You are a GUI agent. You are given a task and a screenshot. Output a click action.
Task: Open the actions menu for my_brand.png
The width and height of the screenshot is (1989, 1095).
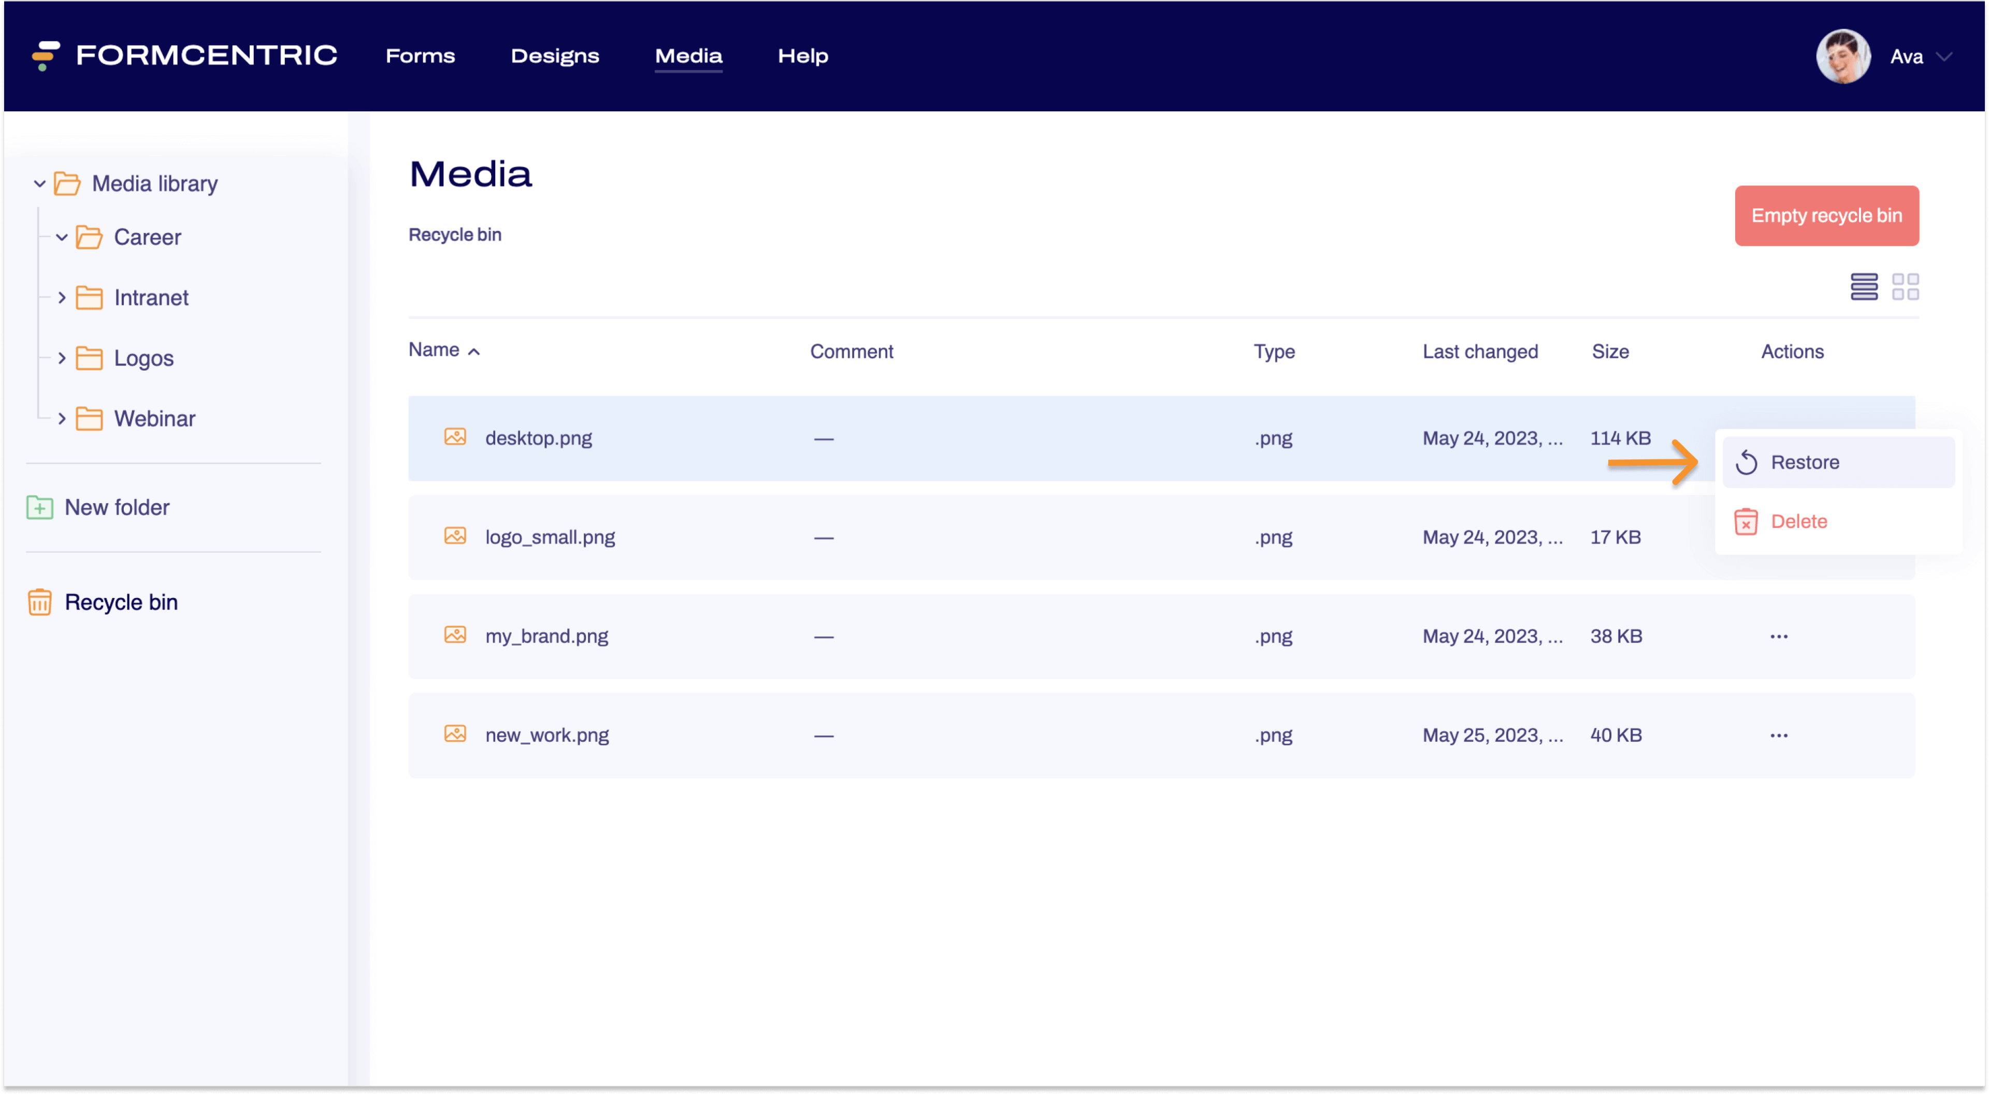[1780, 636]
